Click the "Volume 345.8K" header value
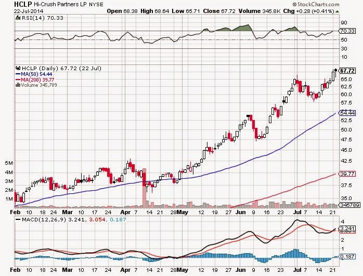The image size is (363, 276). (260, 11)
